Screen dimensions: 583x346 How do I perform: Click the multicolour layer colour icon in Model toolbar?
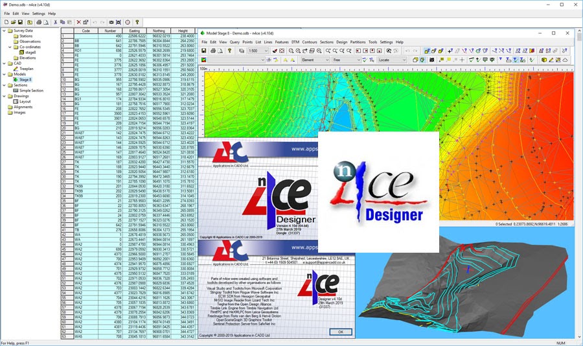click(x=204, y=60)
